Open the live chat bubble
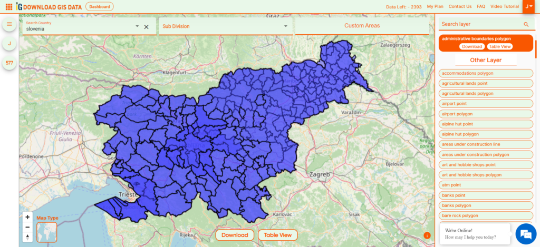The image size is (540, 247). pos(526,234)
